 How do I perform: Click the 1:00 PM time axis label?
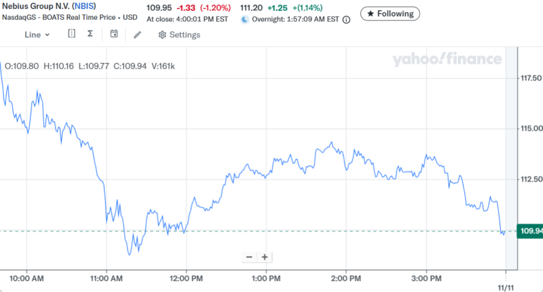[265, 278]
